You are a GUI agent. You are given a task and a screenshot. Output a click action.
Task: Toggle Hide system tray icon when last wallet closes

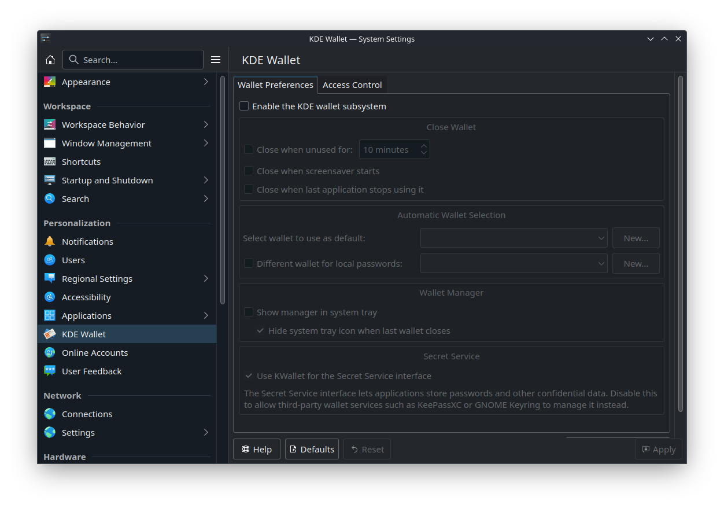[x=260, y=331]
